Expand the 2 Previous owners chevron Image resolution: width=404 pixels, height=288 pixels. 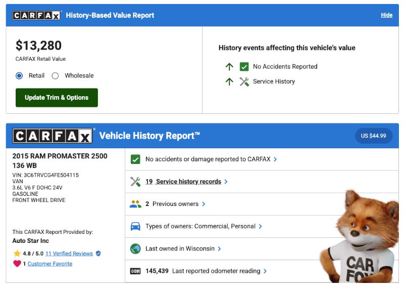click(204, 204)
